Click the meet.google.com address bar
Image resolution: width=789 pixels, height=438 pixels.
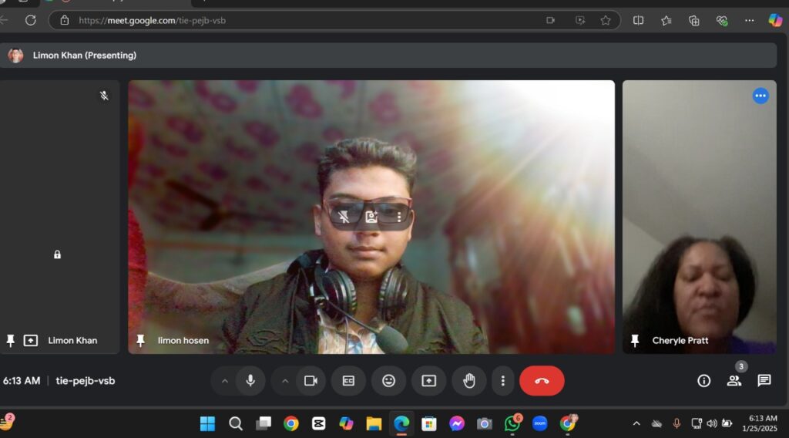(308, 20)
